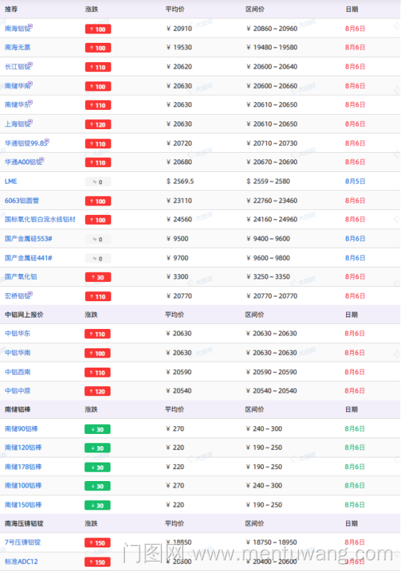Open the 南储150铝棒 link
Image resolution: width=401 pixels, height=571 pixels.
click(23, 505)
